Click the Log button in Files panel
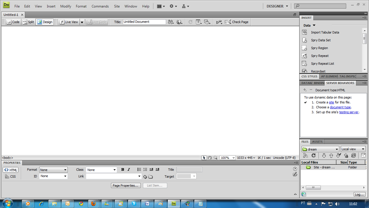Viewport: 369px width, 208px height. click(x=359, y=194)
